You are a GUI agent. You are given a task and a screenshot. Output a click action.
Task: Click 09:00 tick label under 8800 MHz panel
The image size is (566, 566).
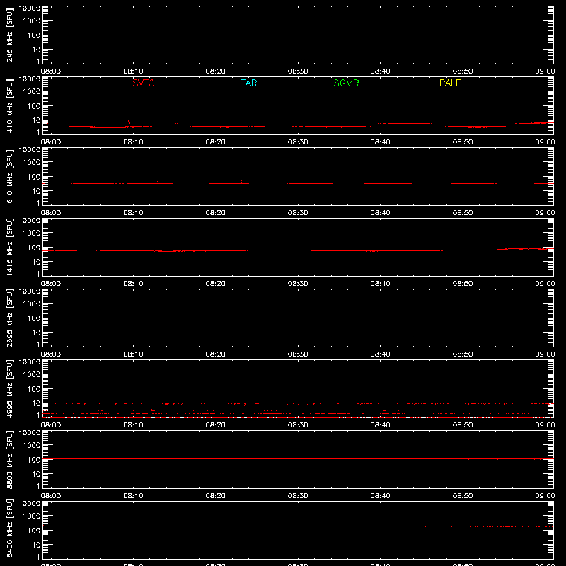(x=545, y=496)
